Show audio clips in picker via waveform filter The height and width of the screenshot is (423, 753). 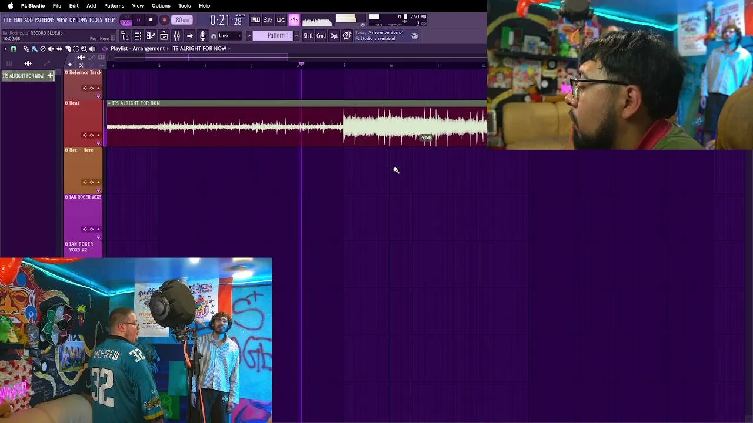coord(28,63)
